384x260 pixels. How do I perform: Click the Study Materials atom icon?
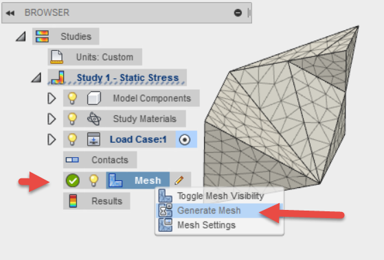click(94, 119)
